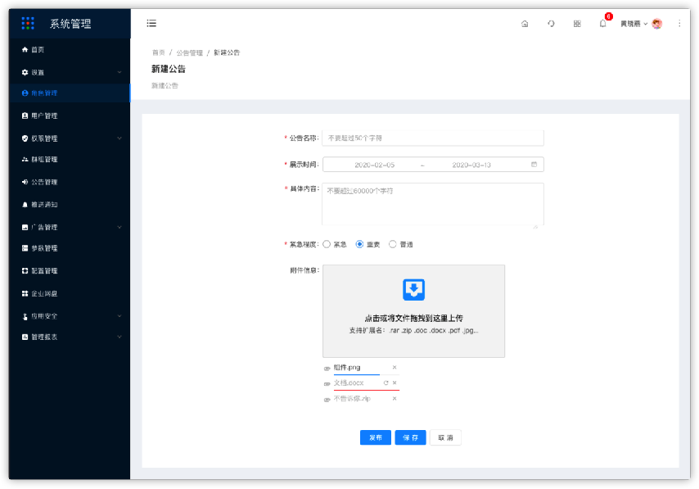
Task: Click the bell icon next to 推送通知
Action: pyautogui.click(x=25, y=204)
